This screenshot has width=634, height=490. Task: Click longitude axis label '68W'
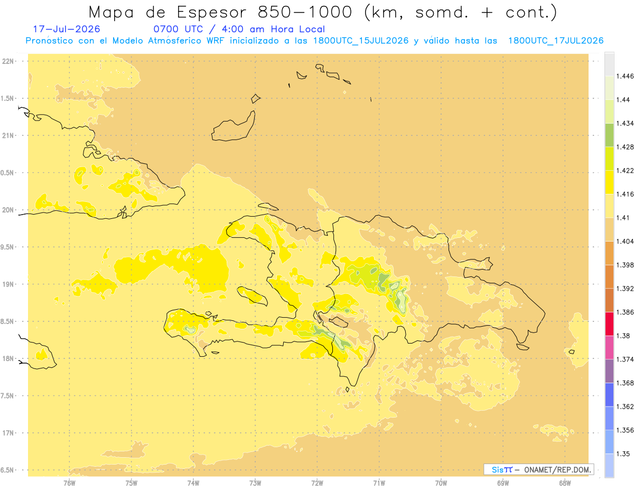(565, 483)
